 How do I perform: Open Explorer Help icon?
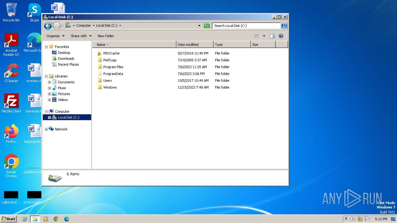click(x=281, y=36)
